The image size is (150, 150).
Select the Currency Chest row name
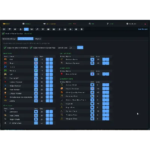[x=72, y=96]
